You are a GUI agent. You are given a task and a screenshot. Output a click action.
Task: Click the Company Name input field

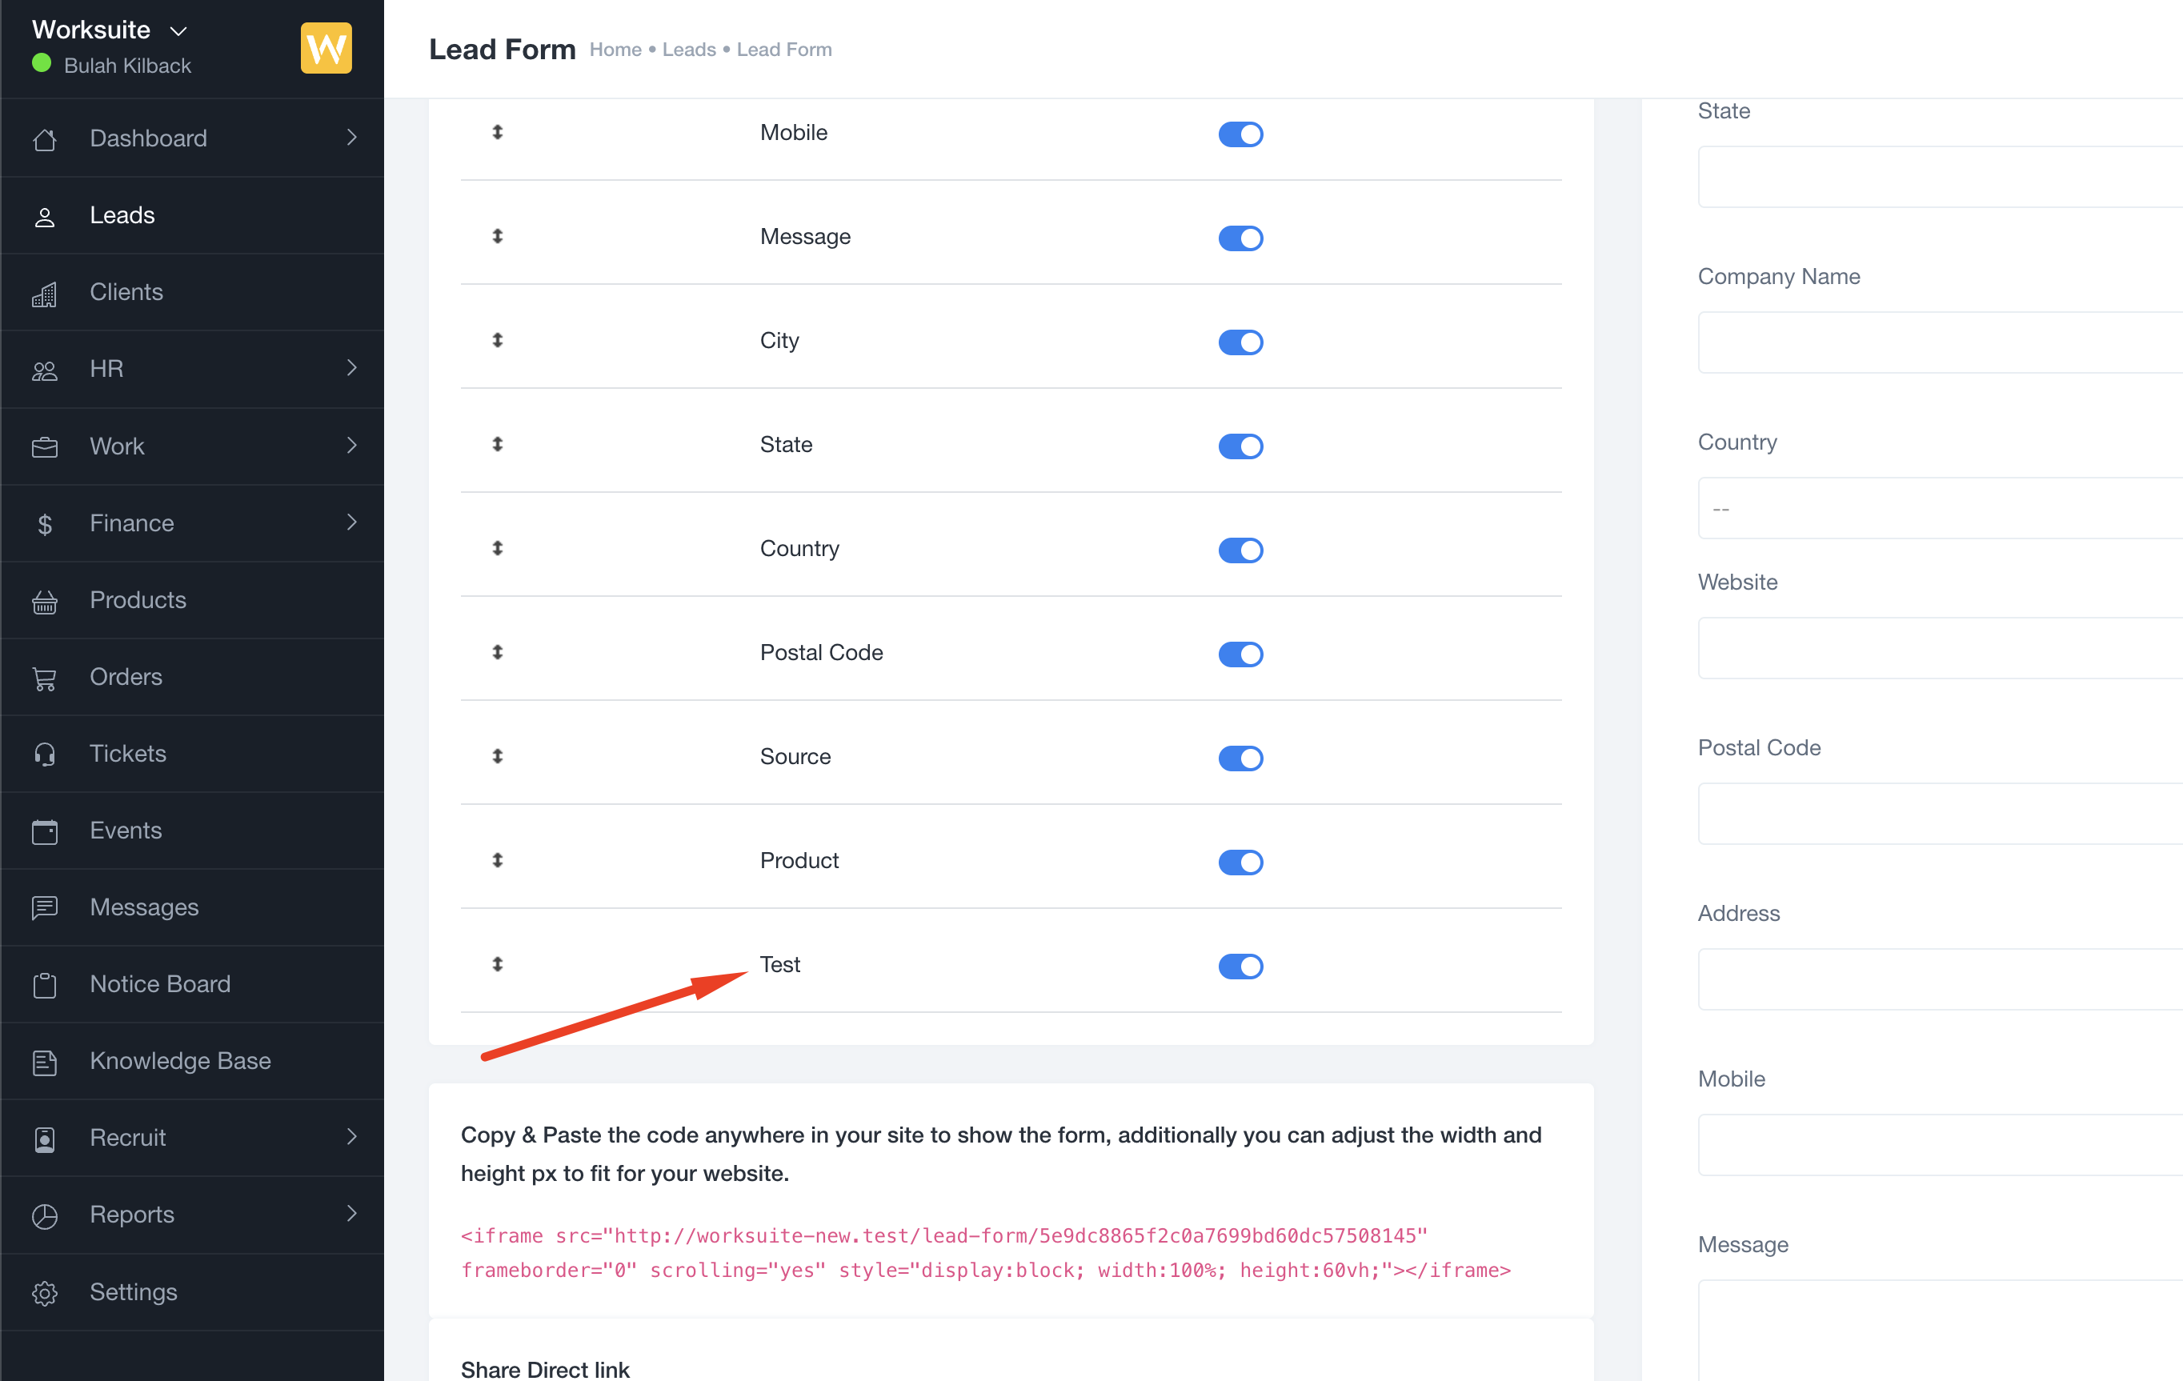[x=1940, y=342]
